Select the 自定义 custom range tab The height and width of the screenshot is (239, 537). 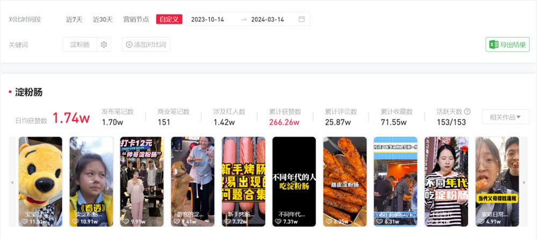[169, 19]
